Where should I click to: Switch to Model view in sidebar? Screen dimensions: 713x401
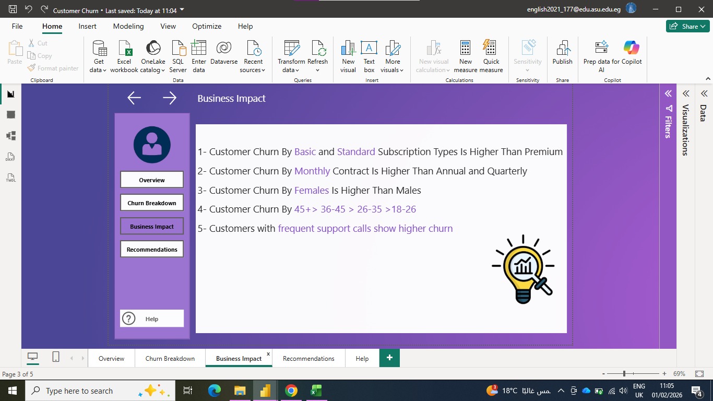[11, 136]
